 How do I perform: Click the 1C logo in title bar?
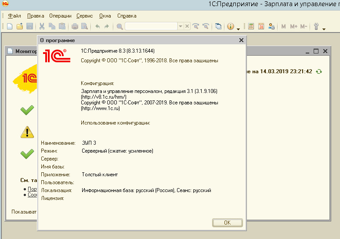pyautogui.click(x=5, y=3)
